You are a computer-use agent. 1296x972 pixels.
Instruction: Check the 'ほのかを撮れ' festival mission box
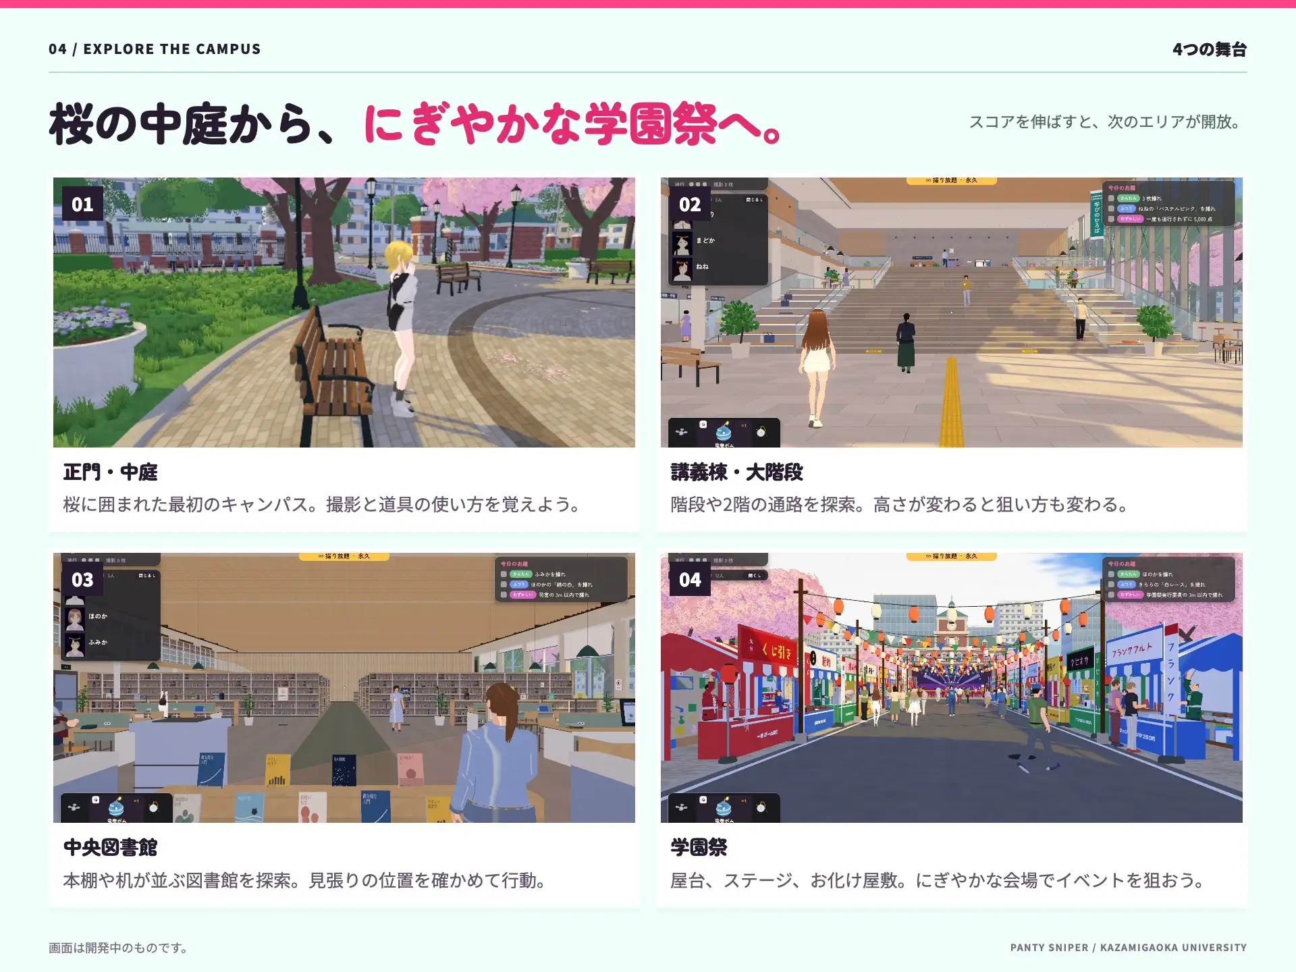(x=1111, y=574)
